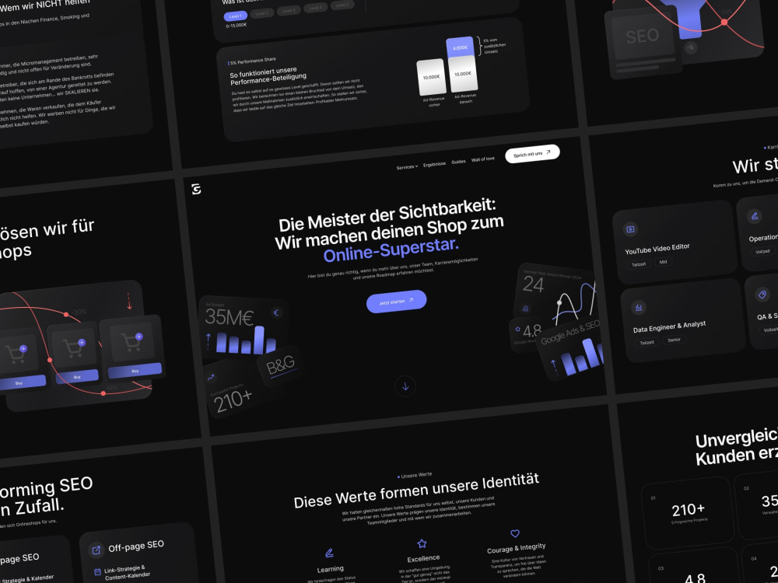
Task: Click the 5% Performance Share label
Action: point(253,61)
